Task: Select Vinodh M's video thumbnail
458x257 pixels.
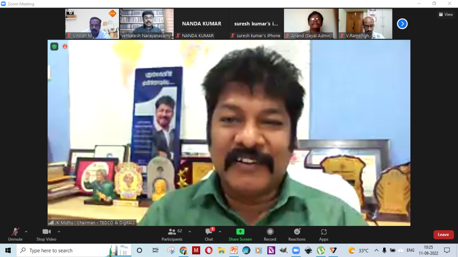Action: tap(92, 24)
